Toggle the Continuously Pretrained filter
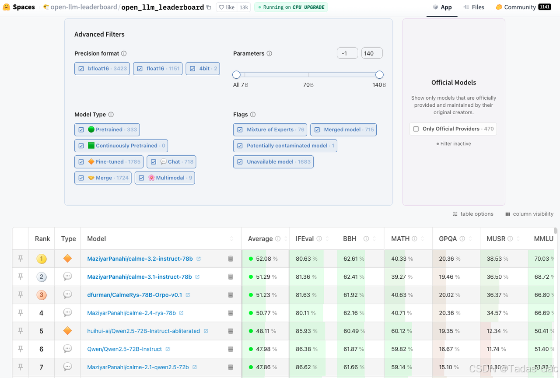This screenshot has width=560, height=378. point(121,146)
